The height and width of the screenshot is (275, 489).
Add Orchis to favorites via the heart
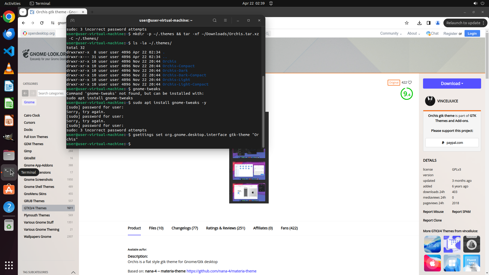tap(410, 82)
